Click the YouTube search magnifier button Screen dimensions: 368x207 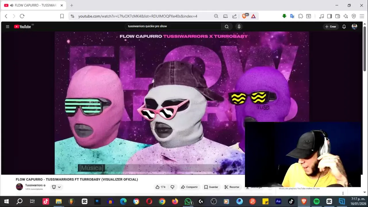[227, 26]
